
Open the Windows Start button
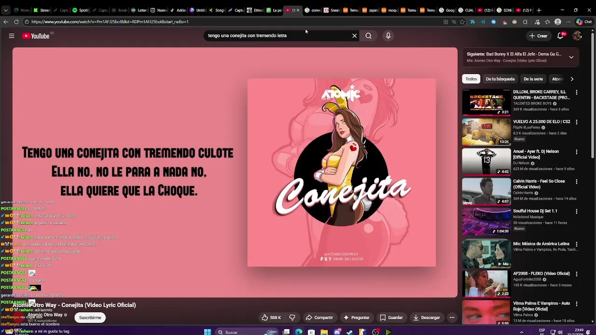tap(208, 332)
